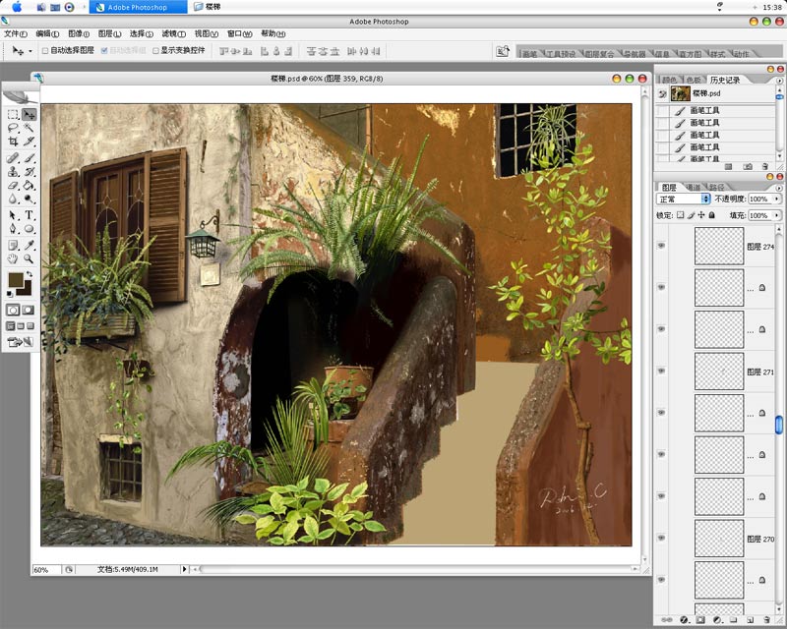Open the 图像 menu
Image resolution: width=787 pixels, height=629 pixels.
pyautogui.click(x=79, y=33)
